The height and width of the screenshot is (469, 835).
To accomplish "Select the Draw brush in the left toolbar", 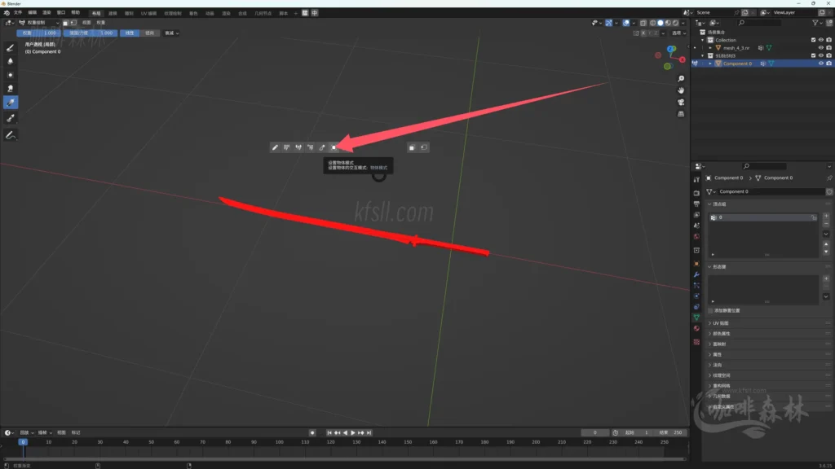I will click(9, 48).
